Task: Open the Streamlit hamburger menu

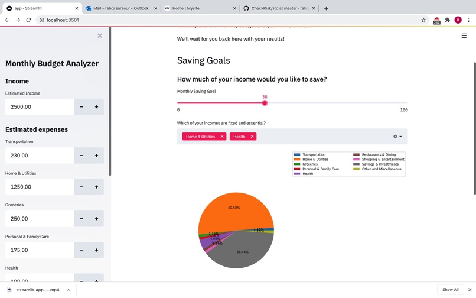Action: point(464,36)
